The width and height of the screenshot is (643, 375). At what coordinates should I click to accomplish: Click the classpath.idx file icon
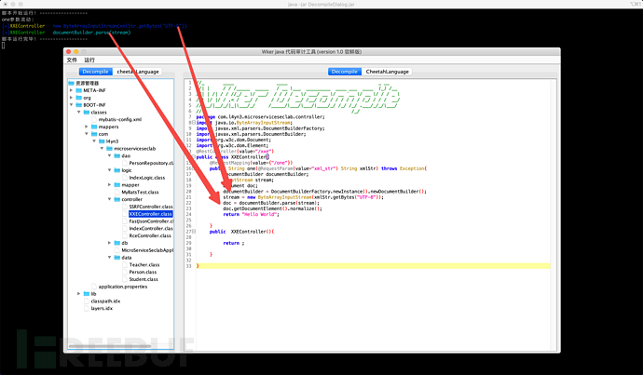coord(87,301)
